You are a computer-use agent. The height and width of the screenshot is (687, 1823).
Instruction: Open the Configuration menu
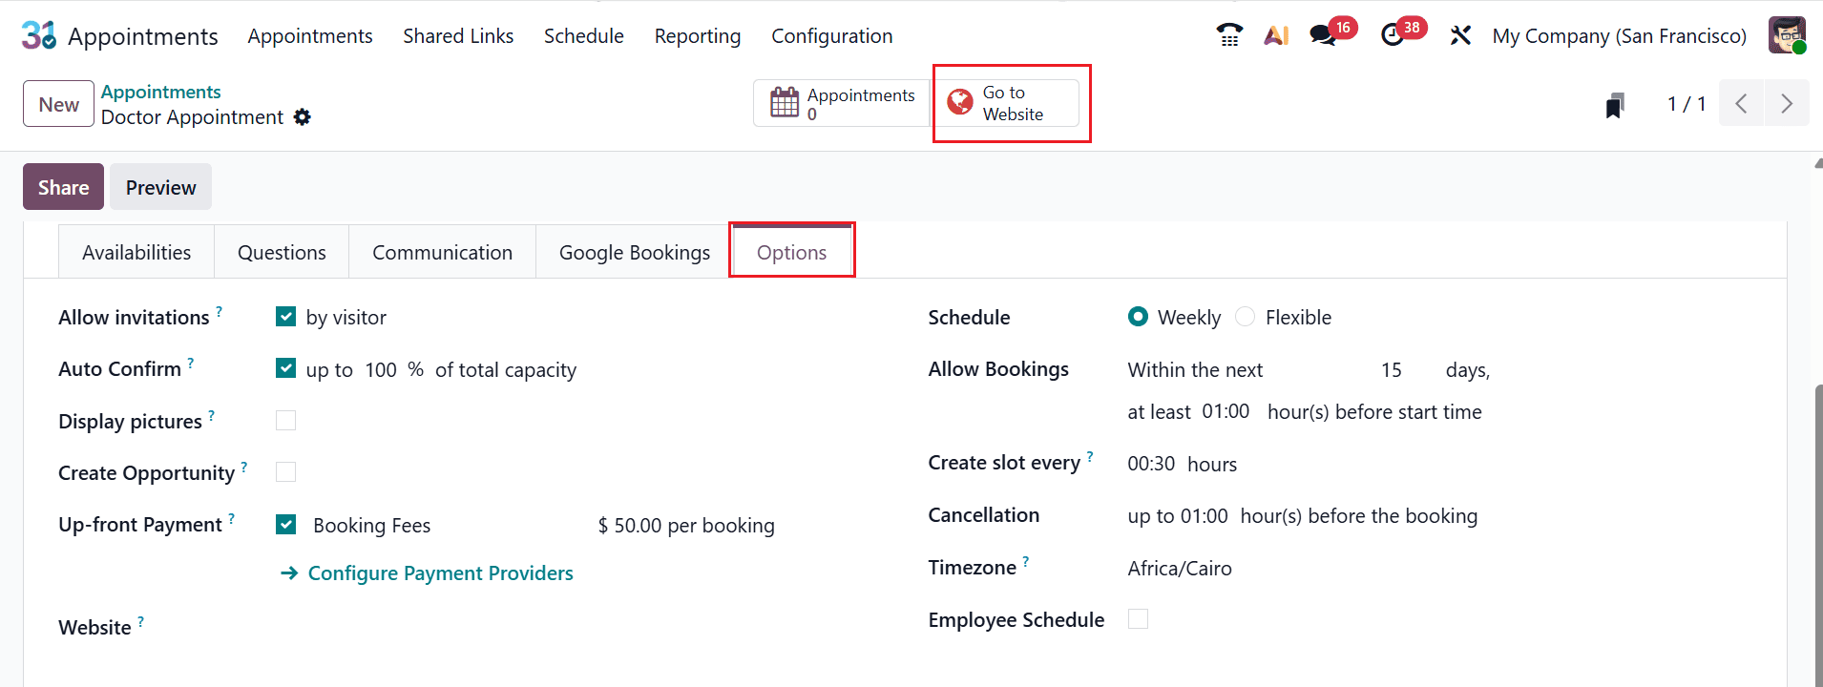[832, 36]
